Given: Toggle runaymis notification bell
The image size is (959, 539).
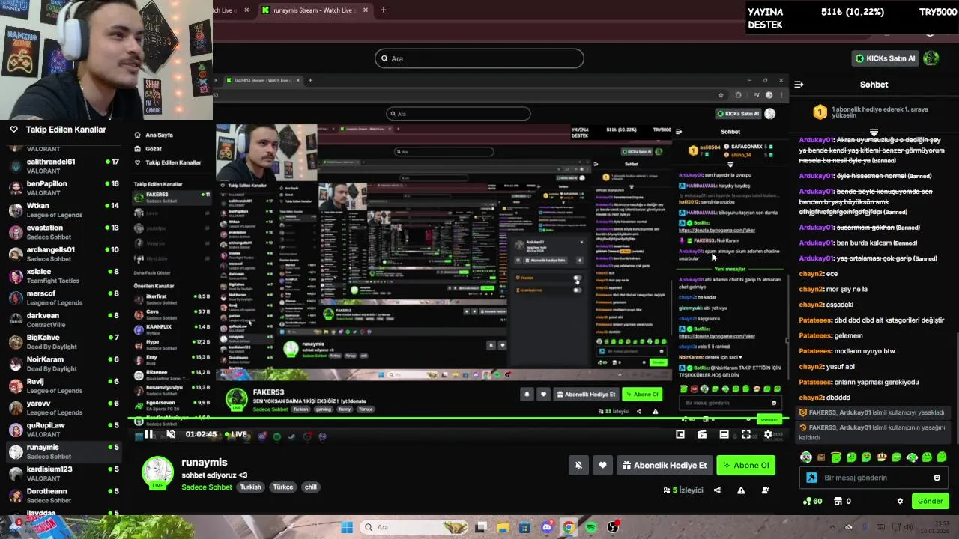Looking at the screenshot, I should (578, 466).
